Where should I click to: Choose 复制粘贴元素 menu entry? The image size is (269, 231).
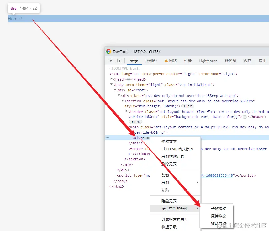(x=175, y=157)
